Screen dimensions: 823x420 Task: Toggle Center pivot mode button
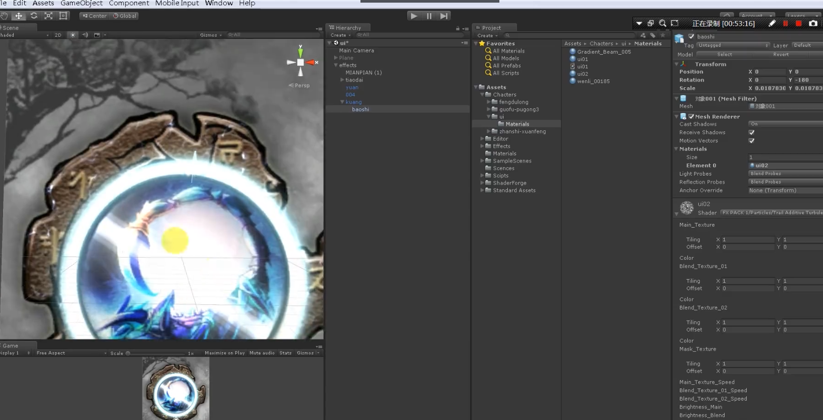coord(94,16)
